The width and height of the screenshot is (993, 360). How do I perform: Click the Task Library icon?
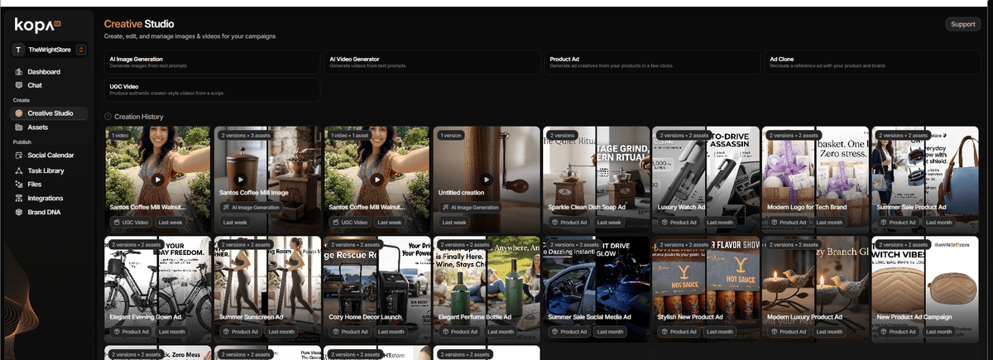[x=19, y=170]
